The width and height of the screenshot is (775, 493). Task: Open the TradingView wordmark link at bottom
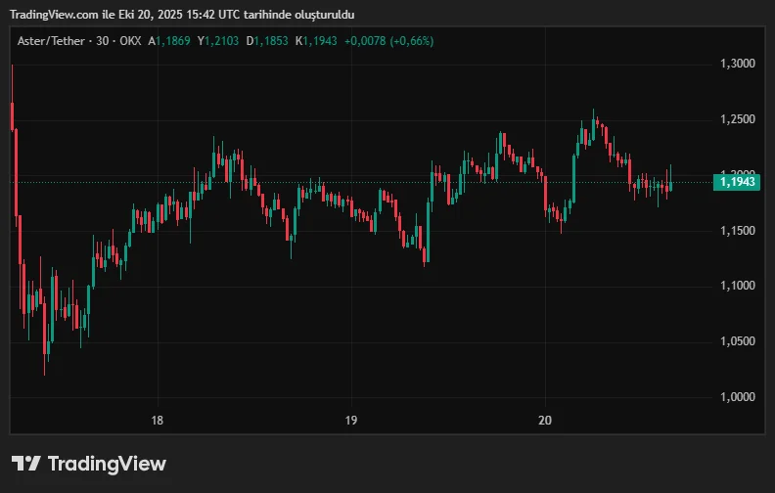106,464
